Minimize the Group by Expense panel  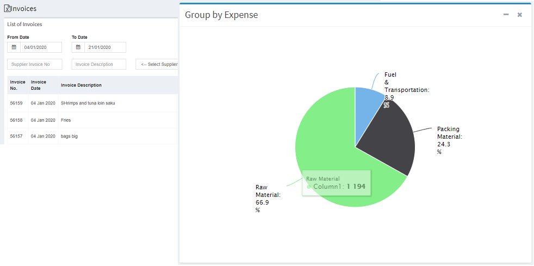tap(506, 15)
